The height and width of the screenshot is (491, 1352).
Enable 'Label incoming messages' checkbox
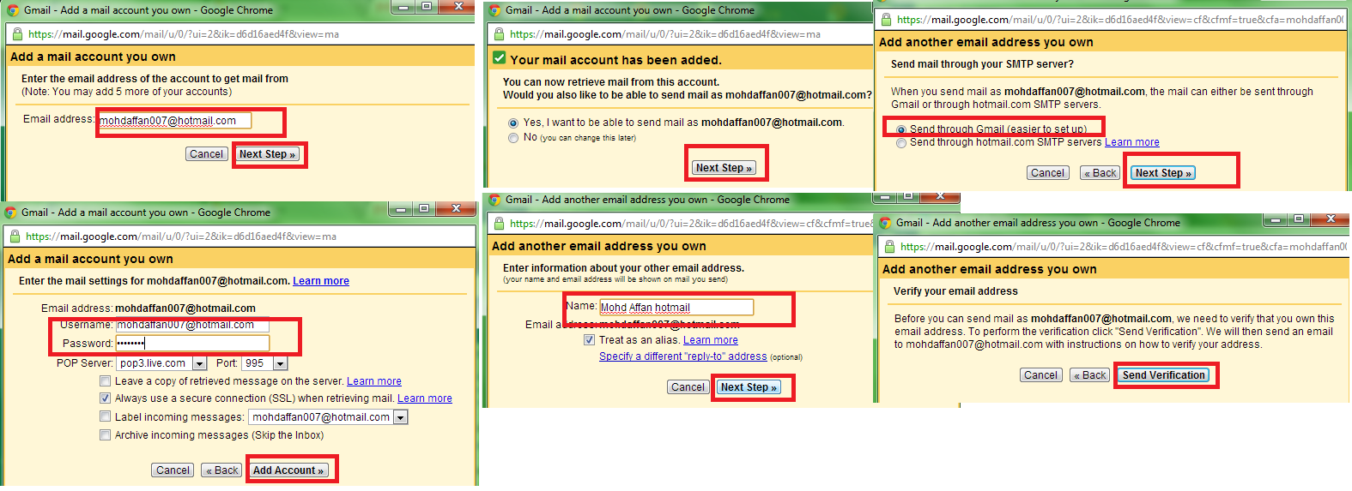tap(105, 416)
